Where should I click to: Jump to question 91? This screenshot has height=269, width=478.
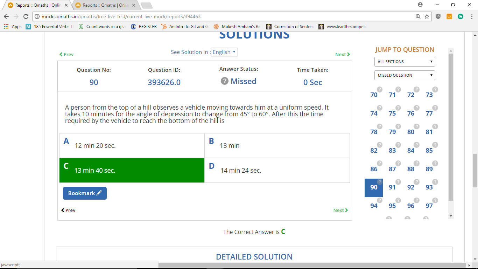click(392, 187)
